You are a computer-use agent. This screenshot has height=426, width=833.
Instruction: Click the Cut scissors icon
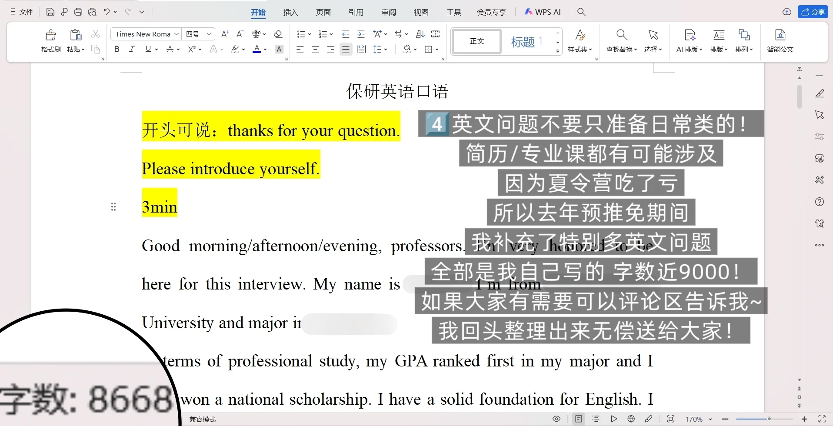(96, 34)
